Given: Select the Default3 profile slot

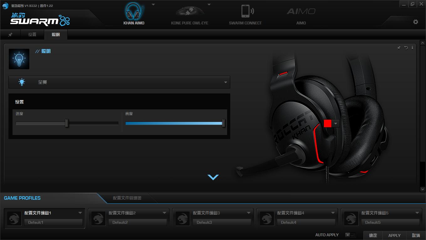Looking at the screenshot, I should [x=222, y=222].
